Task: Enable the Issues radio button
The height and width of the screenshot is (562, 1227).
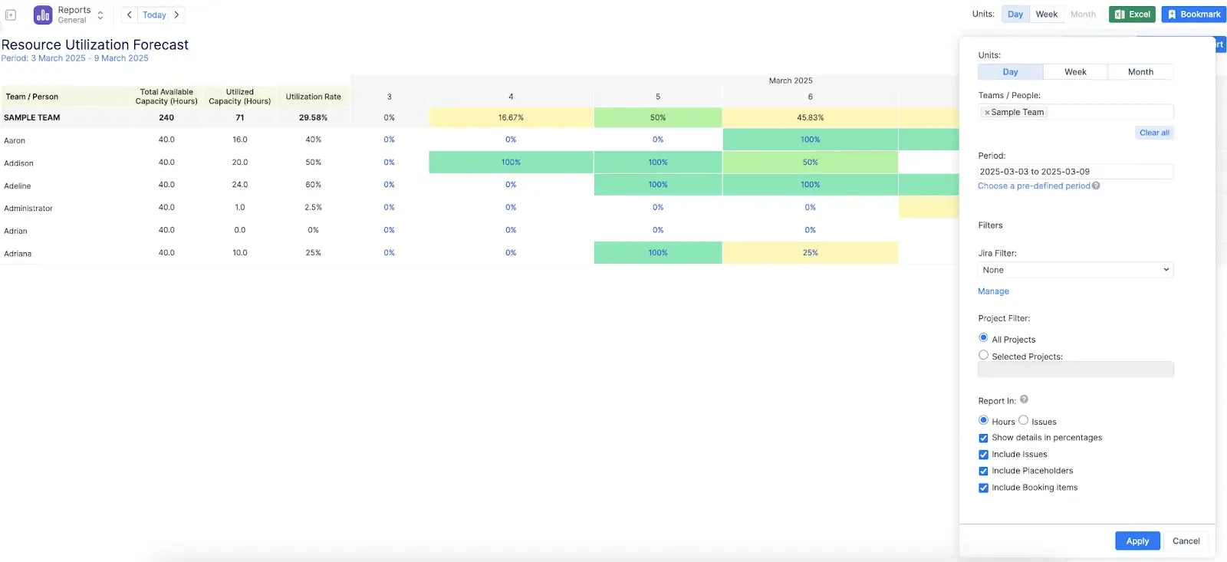Action: tap(1023, 420)
